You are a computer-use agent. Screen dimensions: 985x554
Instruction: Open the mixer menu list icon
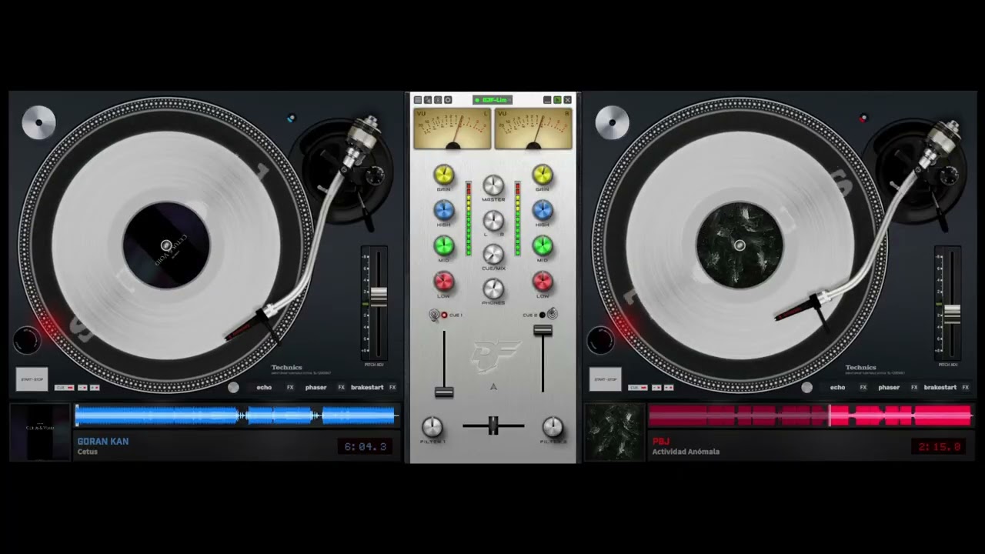click(418, 100)
